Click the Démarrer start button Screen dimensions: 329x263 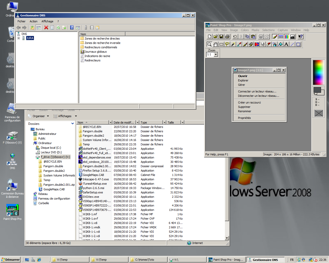pyautogui.click(x=11, y=260)
